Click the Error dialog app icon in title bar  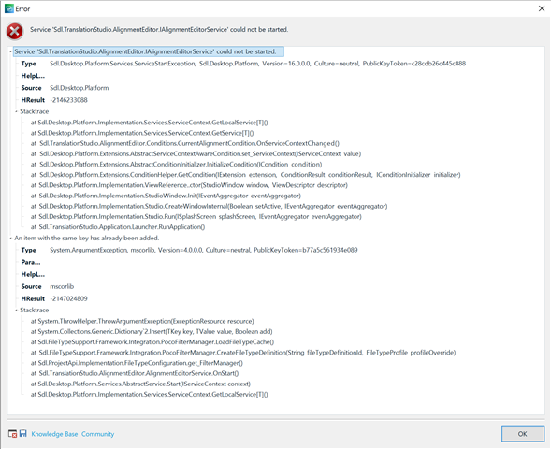(x=9, y=8)
